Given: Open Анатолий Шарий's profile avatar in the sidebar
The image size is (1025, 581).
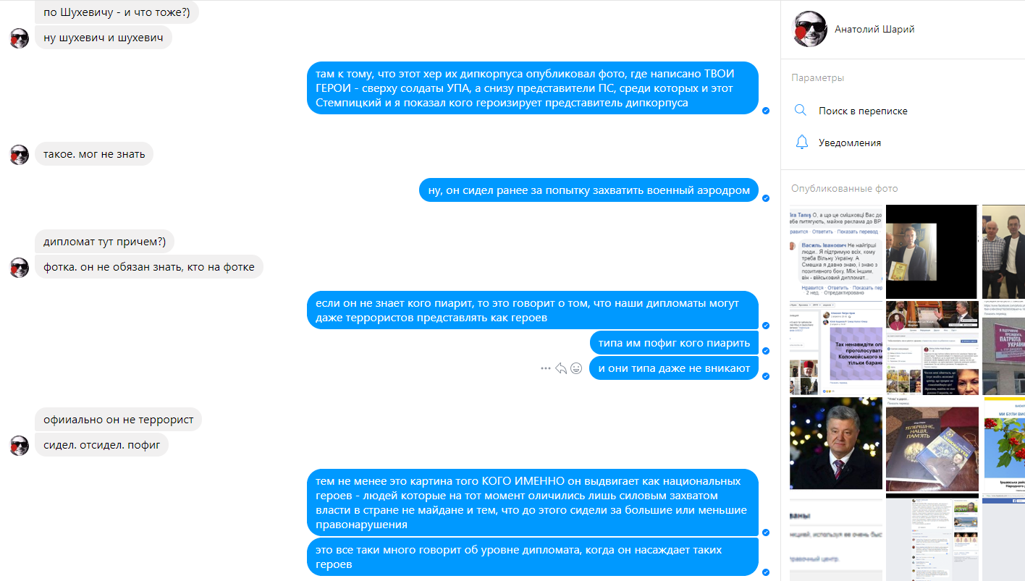Looking at the screenshot, I should tap(810, 30).
